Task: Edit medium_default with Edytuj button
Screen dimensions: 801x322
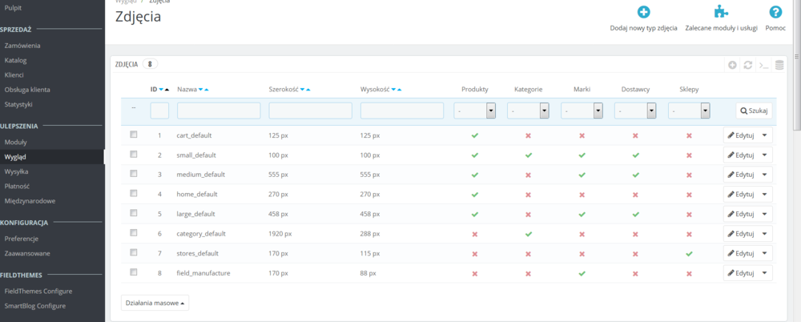Action: pos(741,175)
